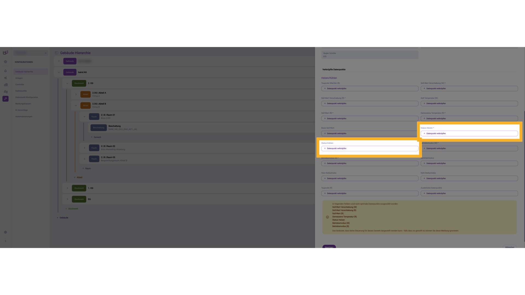
Task: Click the bell notifications icon in sidebar
Action: tap(5, 71)
